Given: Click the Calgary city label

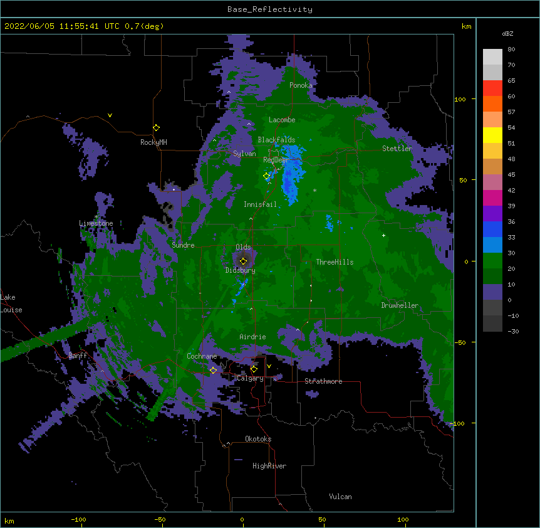Looking at the screenshot, I should coord(250,378).
